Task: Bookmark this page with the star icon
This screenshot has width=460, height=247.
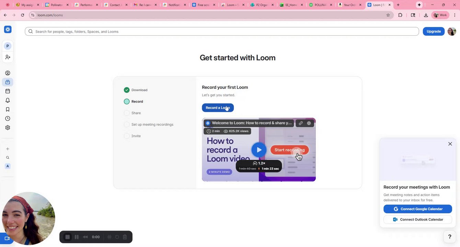Action: pyautogui.click(x=388, y=15)
